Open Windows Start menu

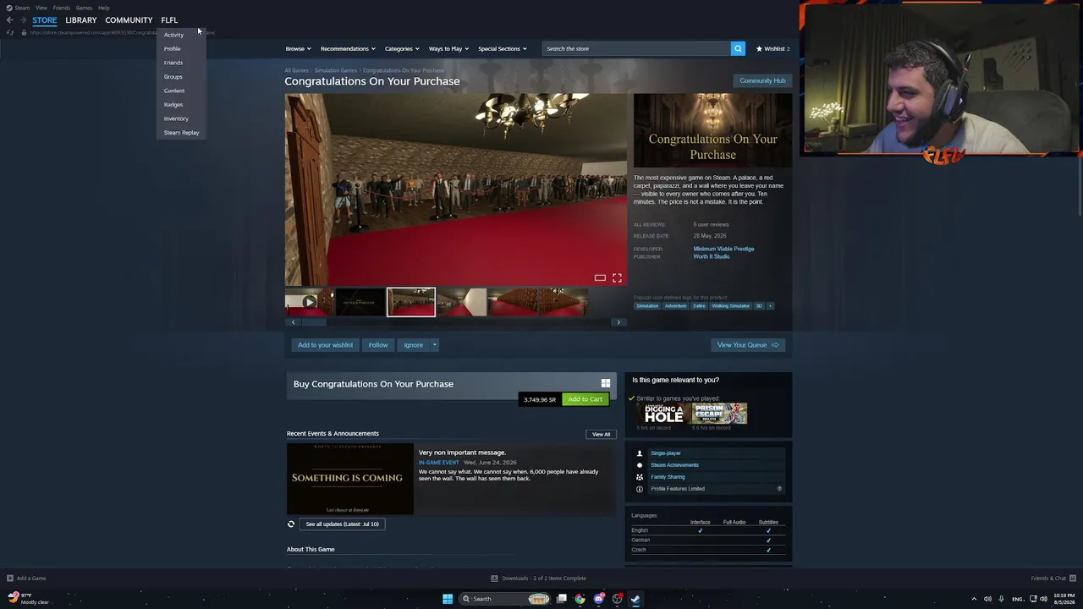[x=448, y=599]
